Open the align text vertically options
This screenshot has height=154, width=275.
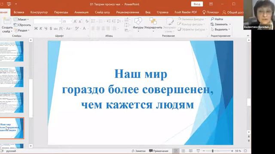click(x=127, y=25)
